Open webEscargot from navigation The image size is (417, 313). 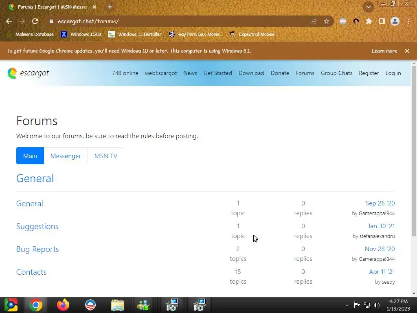pyautogui.click(x=160, y=73)
